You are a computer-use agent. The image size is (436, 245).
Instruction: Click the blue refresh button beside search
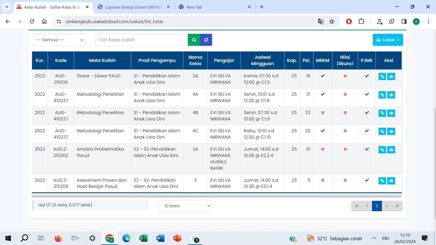point(206,40)
